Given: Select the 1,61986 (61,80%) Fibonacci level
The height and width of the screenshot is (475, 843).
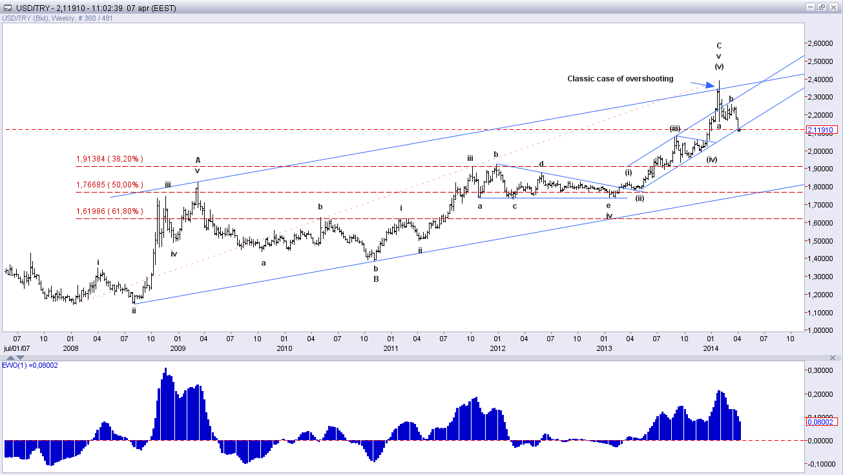Looking at the screenshot, I should point(109,211).
